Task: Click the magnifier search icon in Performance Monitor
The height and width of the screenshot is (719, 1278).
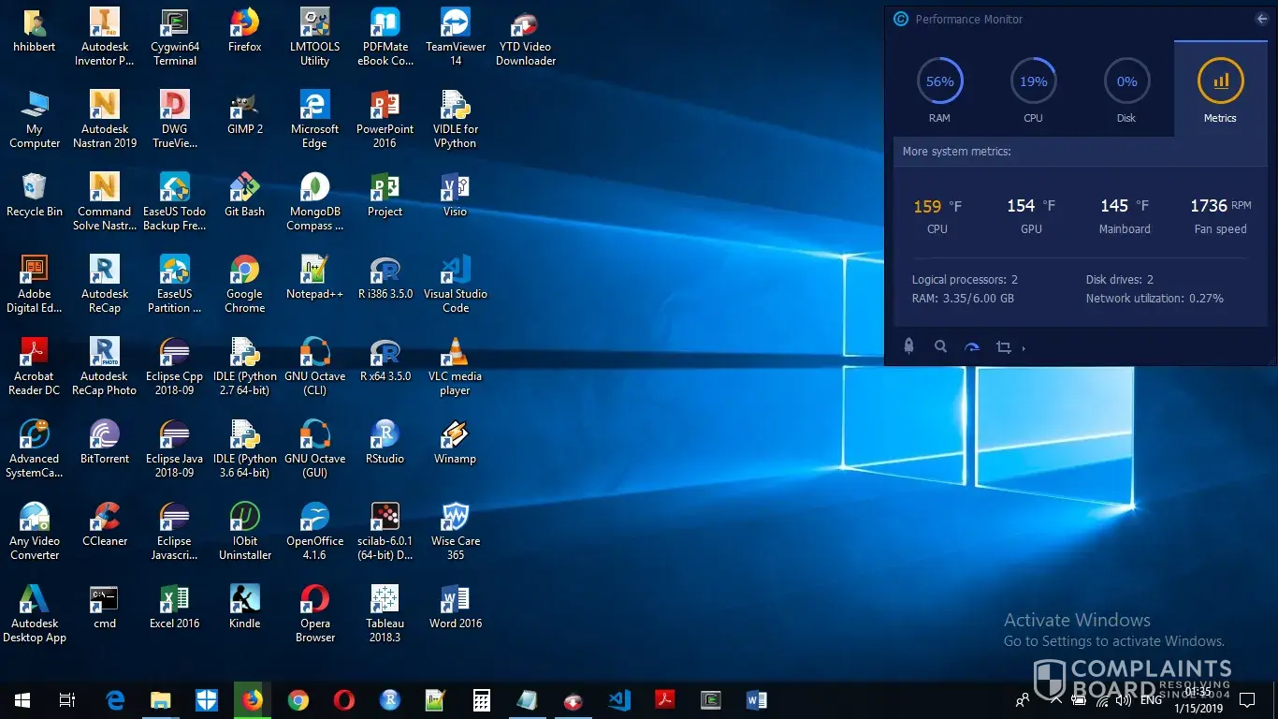Action: pyautogui.click(x=940, y=346)
